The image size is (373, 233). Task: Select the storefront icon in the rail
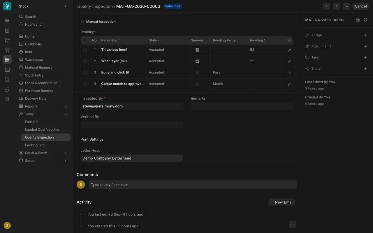(7, 40)
